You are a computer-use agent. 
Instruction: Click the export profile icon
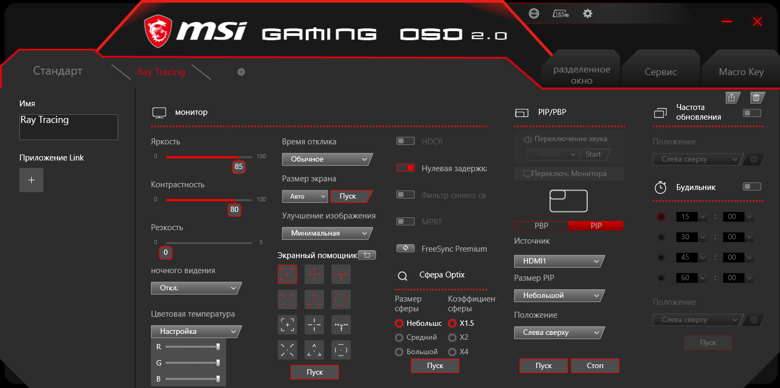tap(732, 97)
